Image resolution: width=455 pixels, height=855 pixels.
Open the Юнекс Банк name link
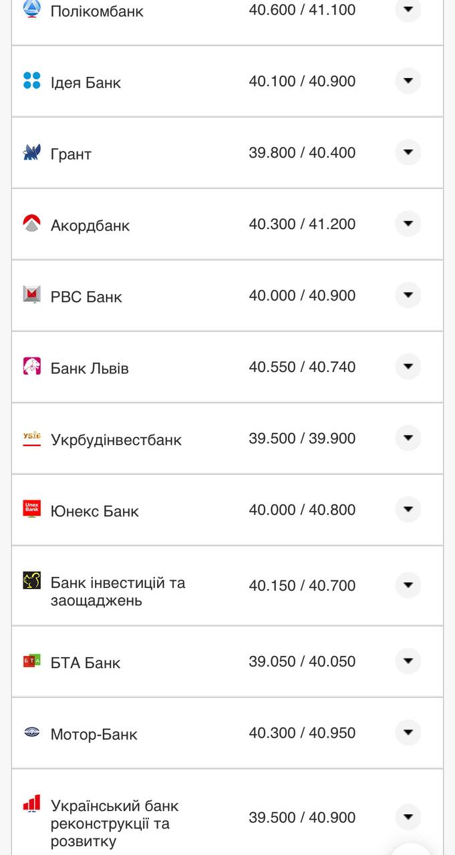94,512
